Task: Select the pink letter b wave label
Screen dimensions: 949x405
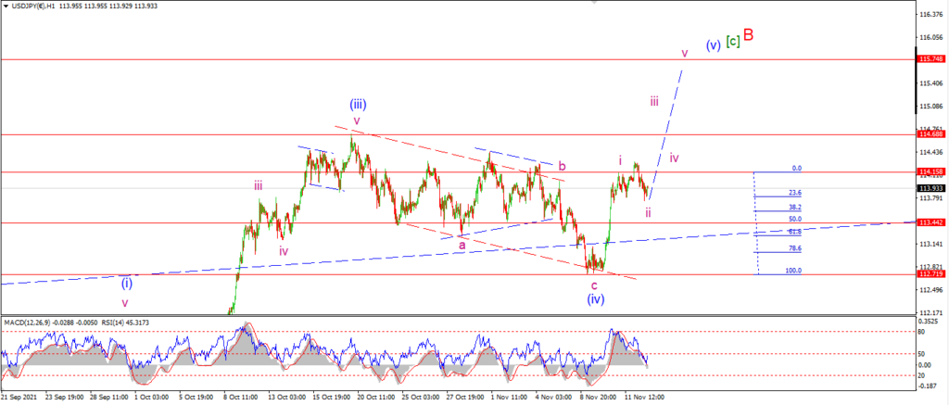Action: coord(562,166)
